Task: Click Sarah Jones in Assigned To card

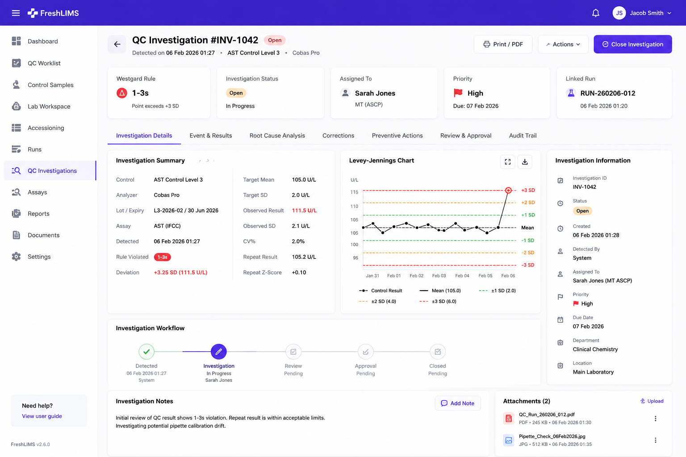Action: pyautogui.click(x=375, y=93)
